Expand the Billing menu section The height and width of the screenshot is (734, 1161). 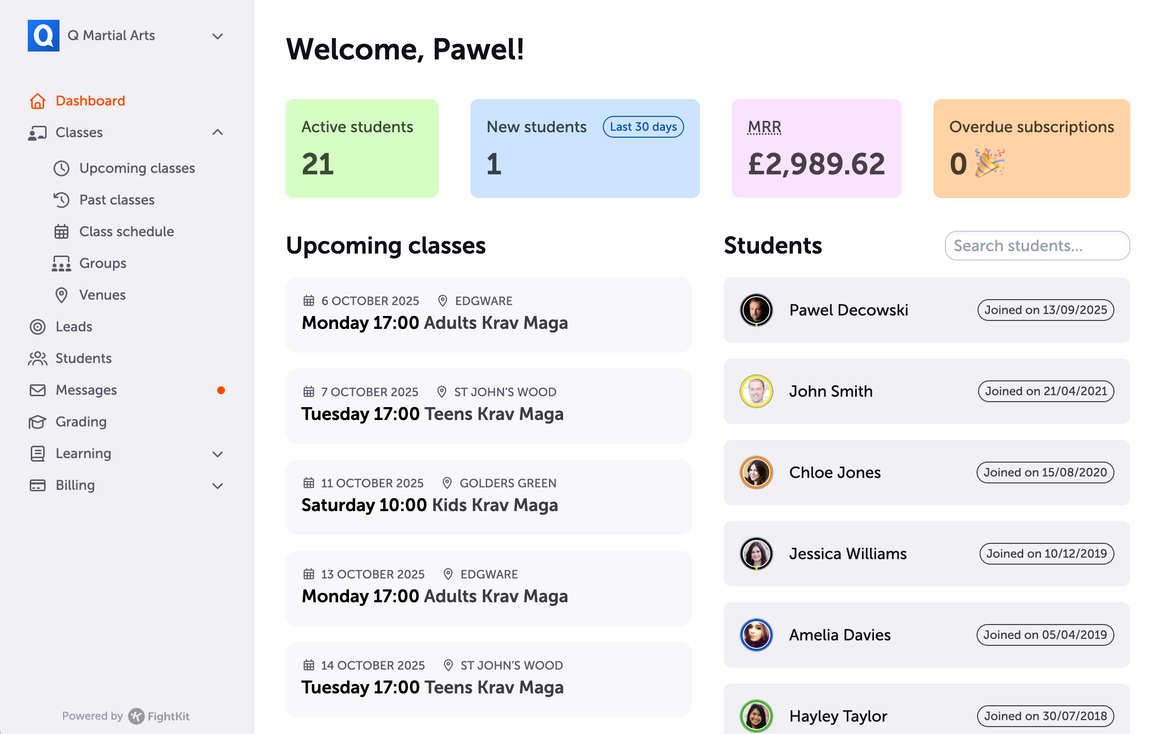(x=217, y=486)
